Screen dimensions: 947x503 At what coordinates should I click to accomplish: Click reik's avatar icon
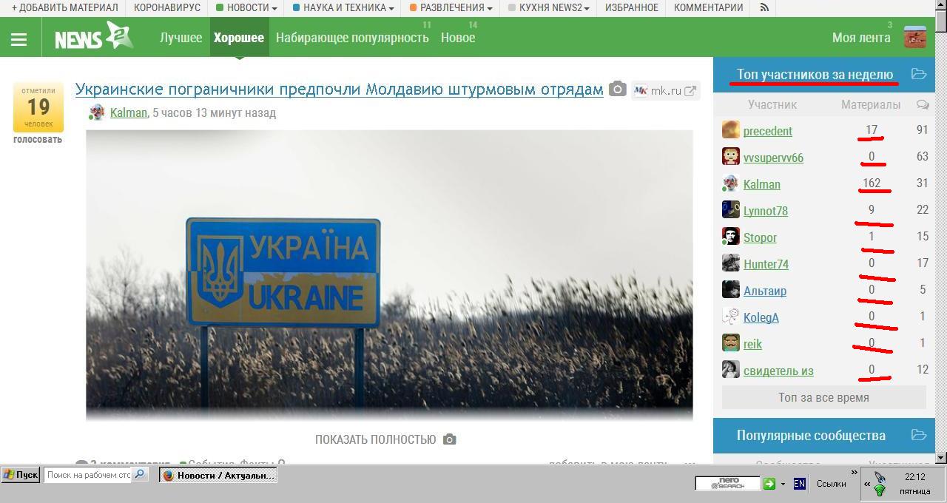731,343
